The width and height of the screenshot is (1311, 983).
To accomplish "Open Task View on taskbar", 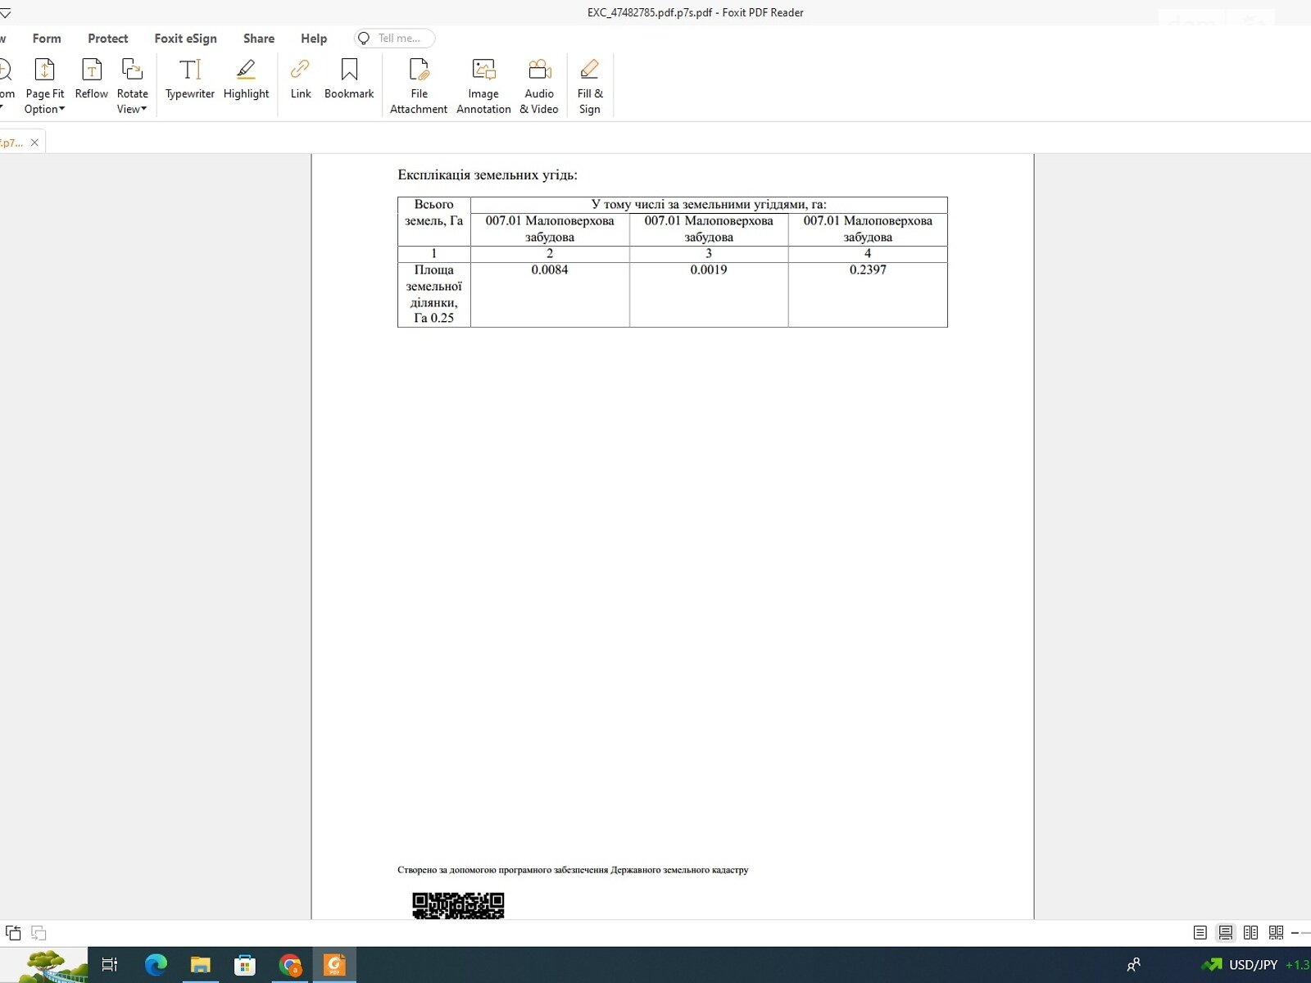I will (110, 965).
